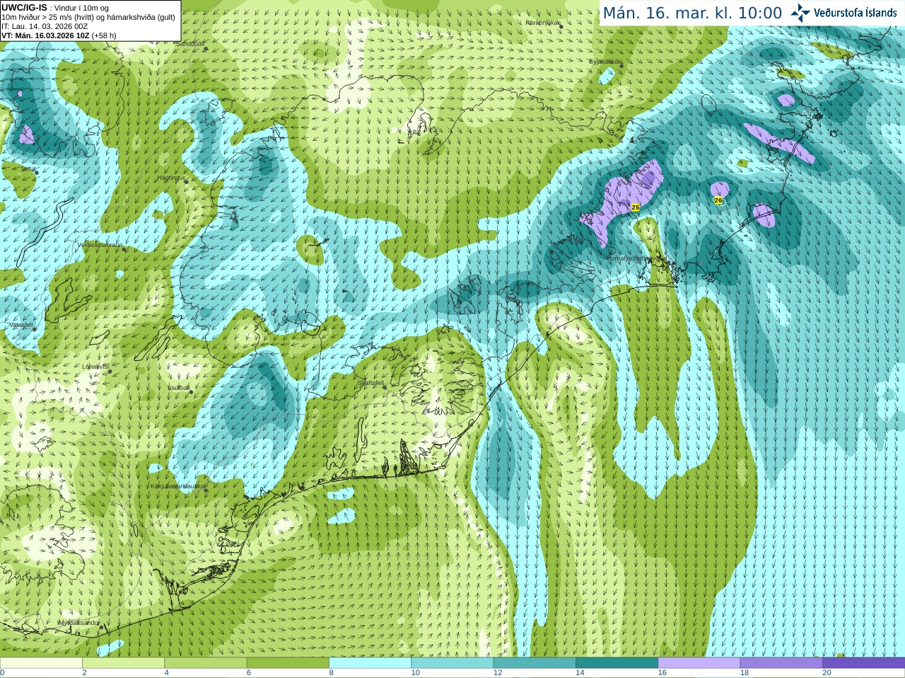Select the 6–8 m/s legend swatch
The width and height of the screenshot is (905, 678).
tap(288, 663)
